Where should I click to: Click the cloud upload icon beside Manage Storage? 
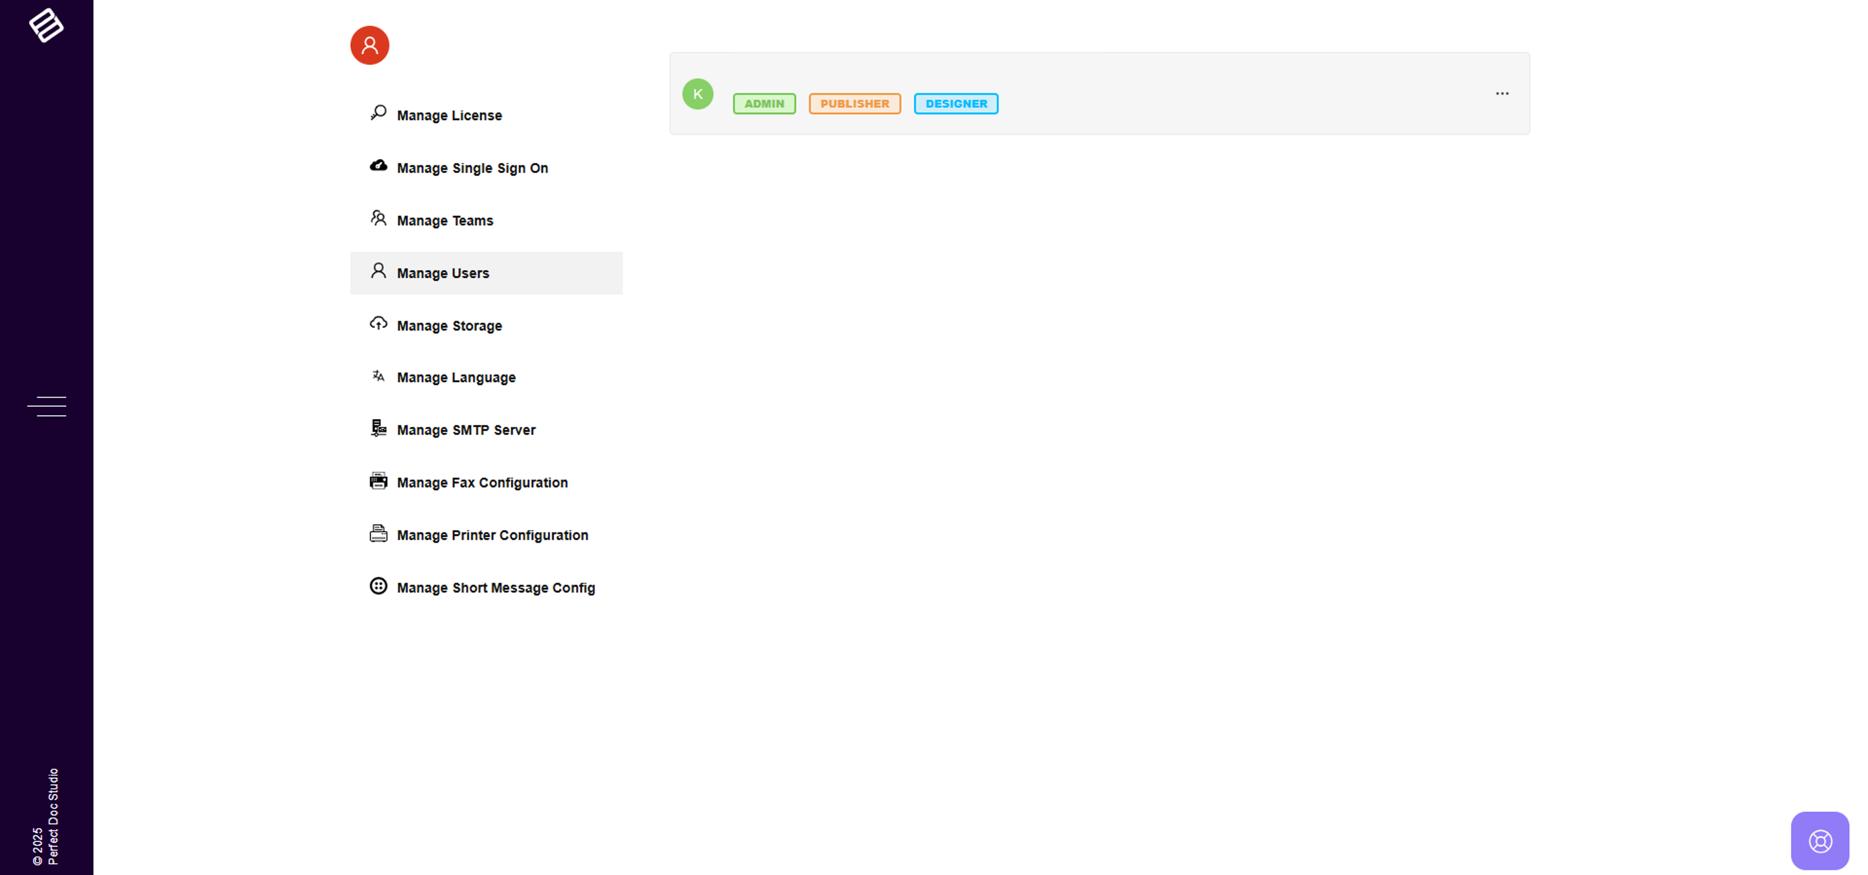tap(379, 324)
